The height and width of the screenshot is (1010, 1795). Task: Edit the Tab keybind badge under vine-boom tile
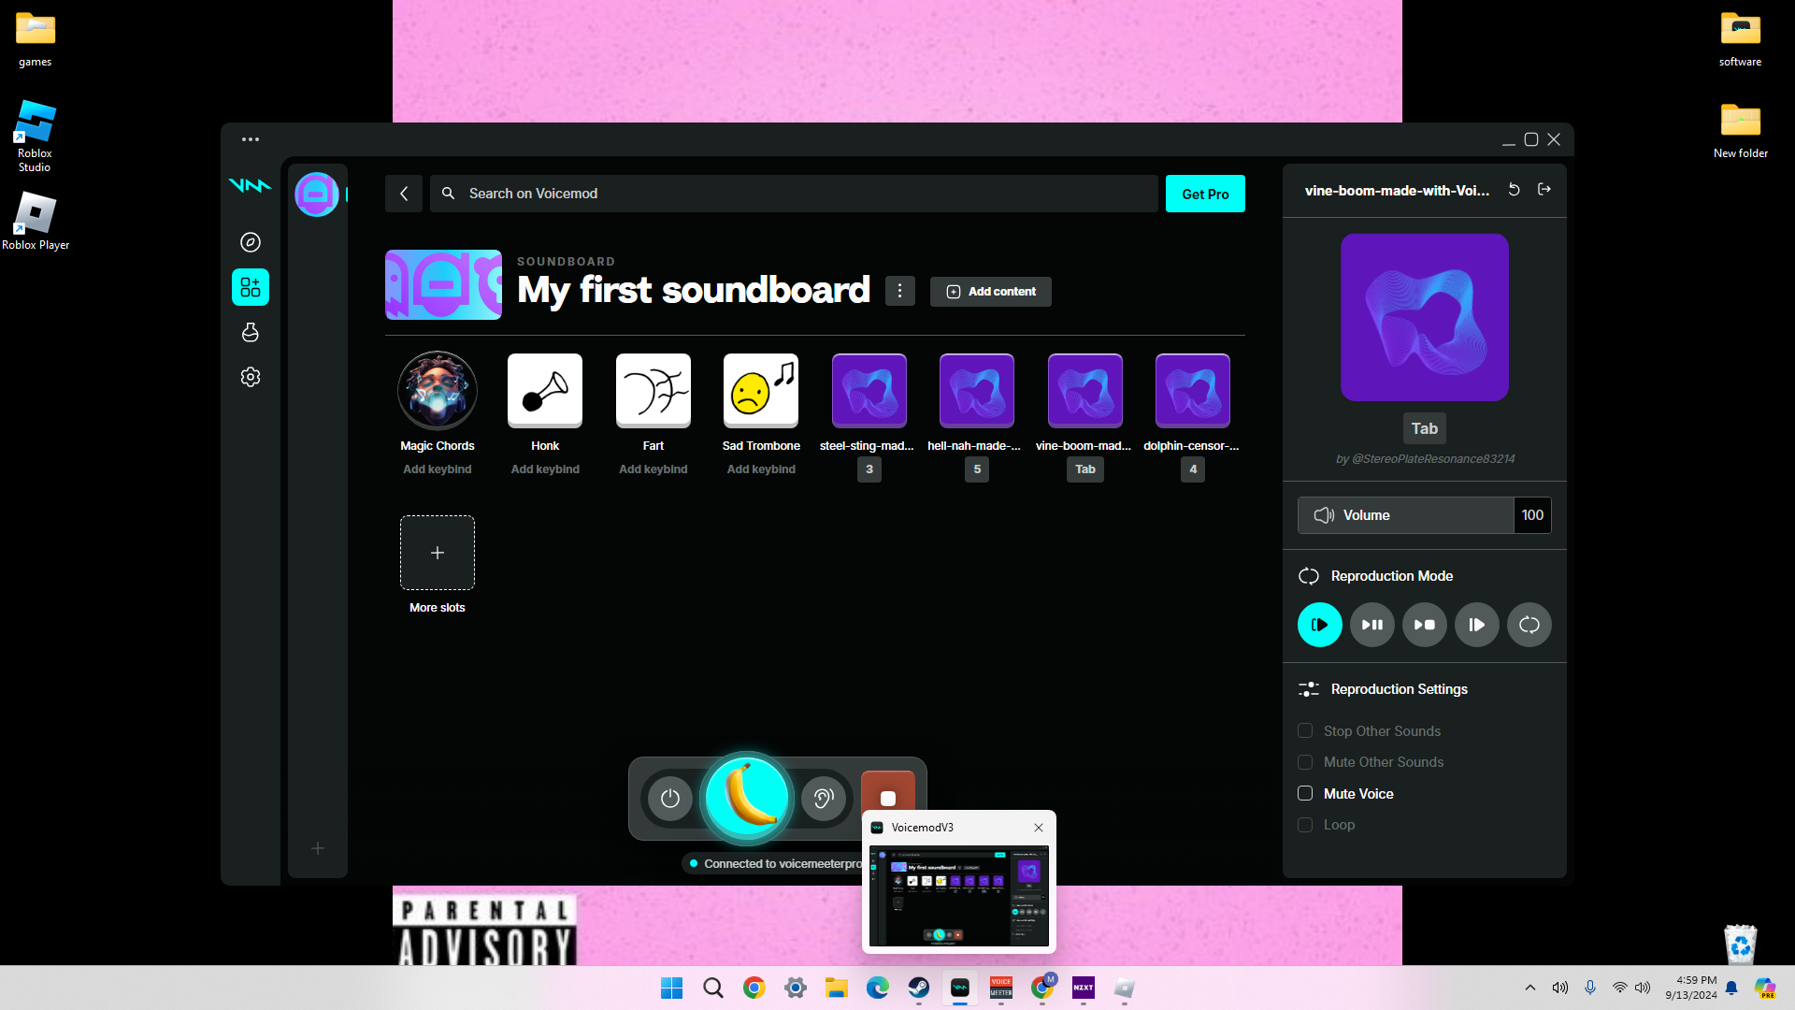point(1085,469)
